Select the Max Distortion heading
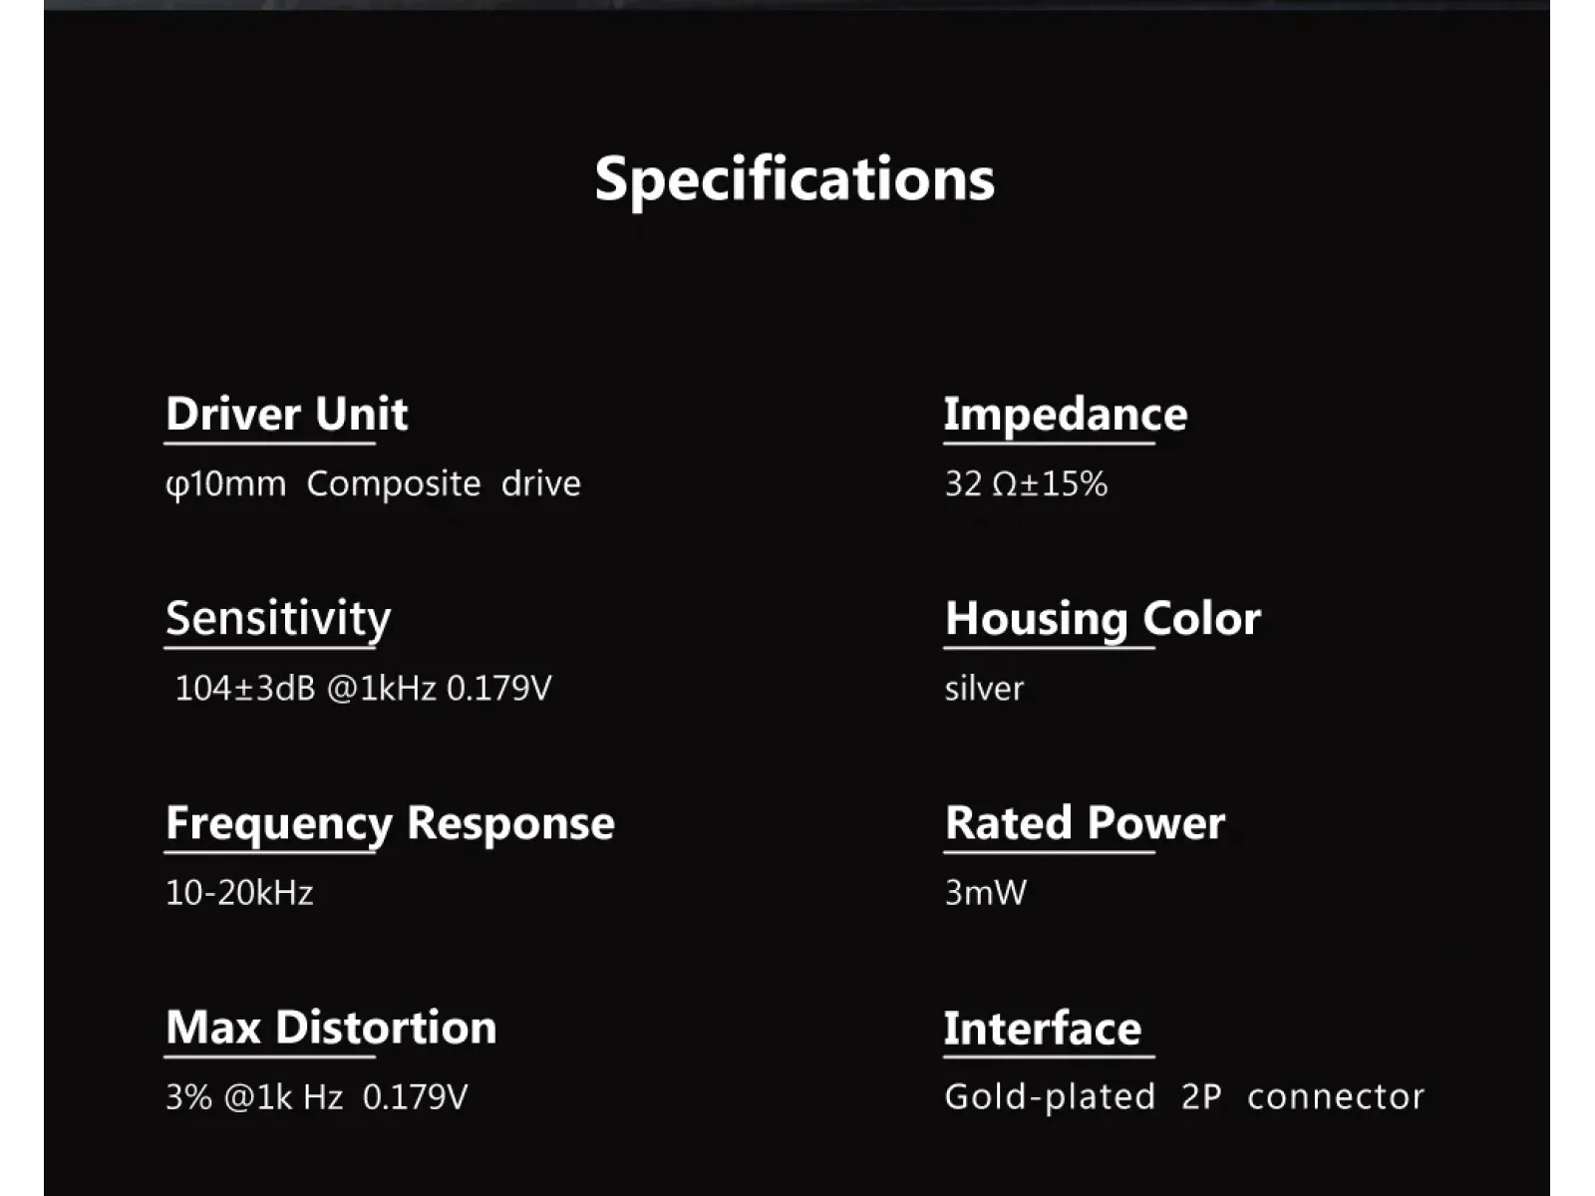 click(331, 1028)
